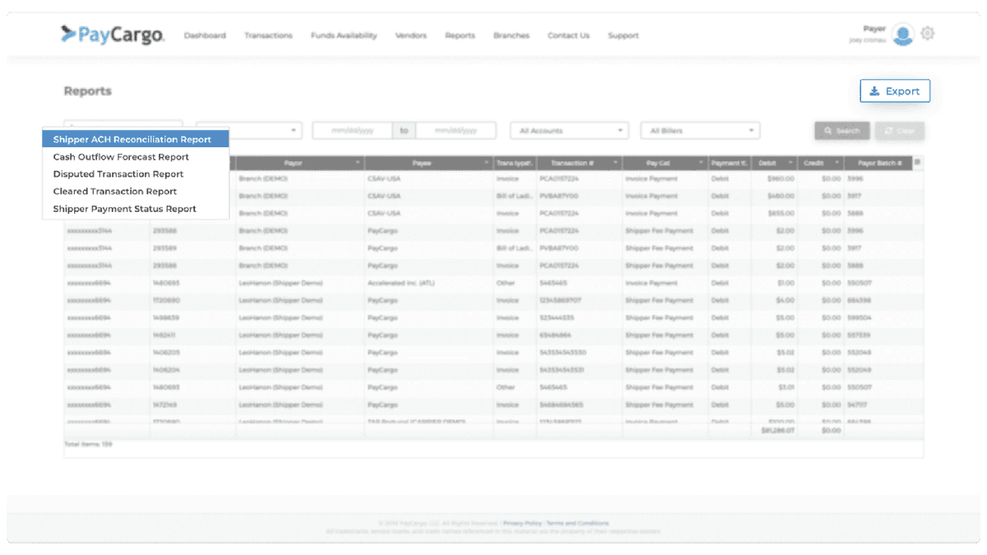Open the Support navigation menu item

[x=623, y=35]
